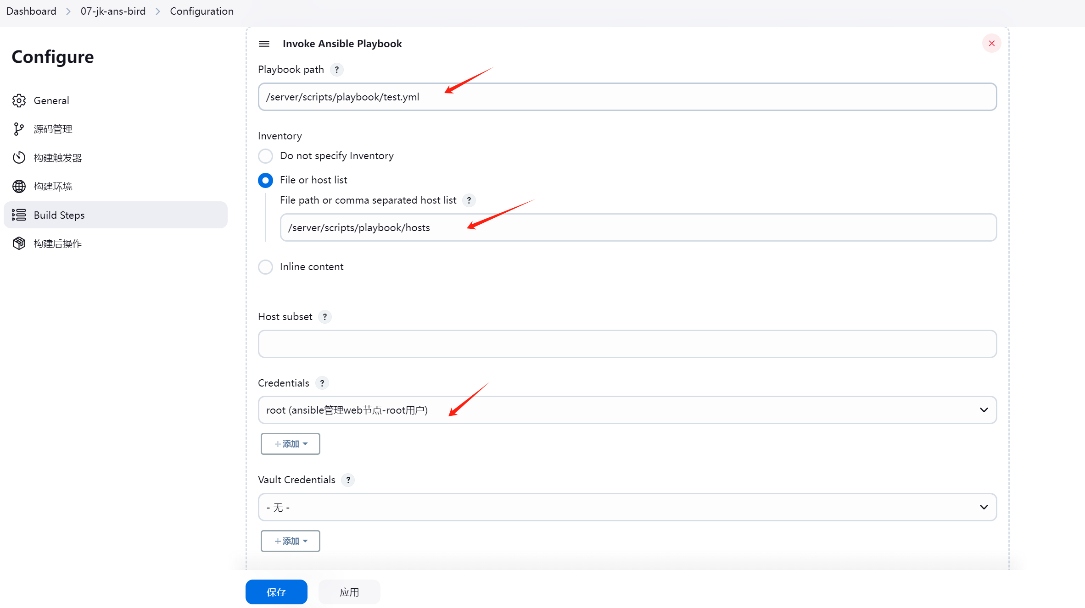
Task: Click the 应用 apply button
Action: tap(349, 592)
